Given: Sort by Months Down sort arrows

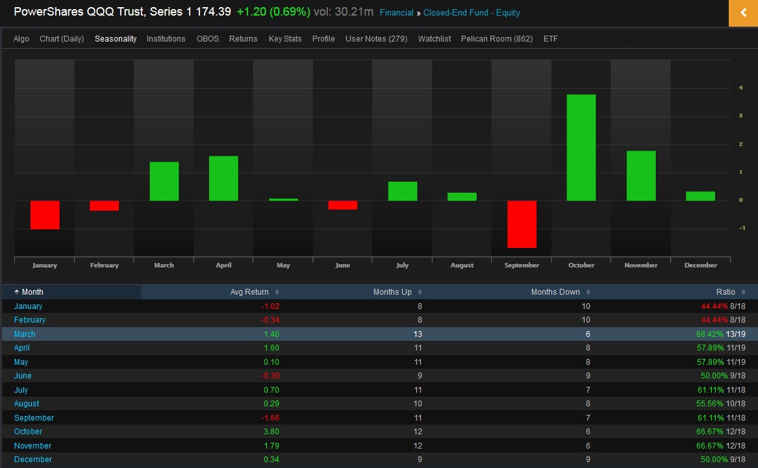Looking at the screenshot, I should click(x=588, y=292).
